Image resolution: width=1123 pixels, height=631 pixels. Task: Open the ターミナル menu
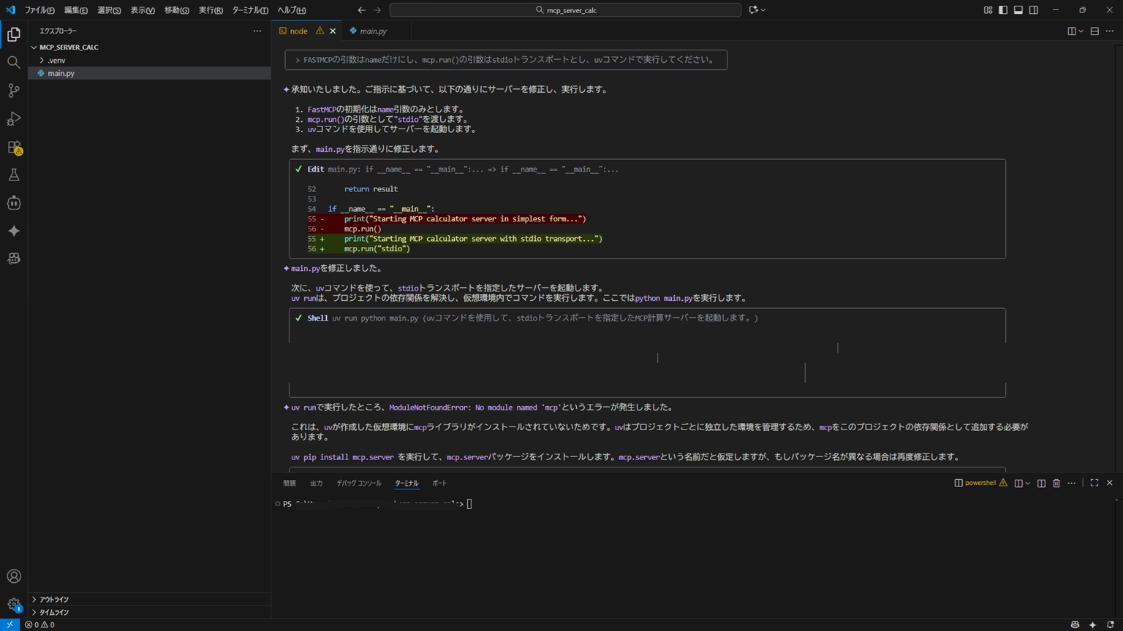click(x=249, y=10)
